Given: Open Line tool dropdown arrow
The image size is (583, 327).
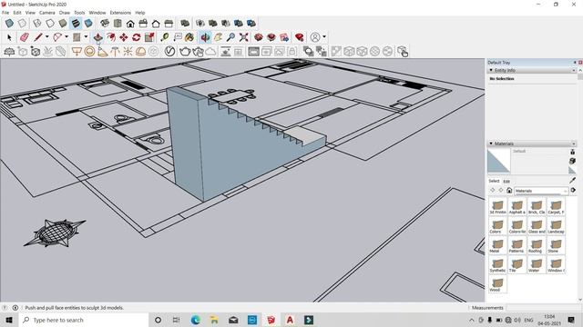Looking at the screenshot, I should [46, 37].
